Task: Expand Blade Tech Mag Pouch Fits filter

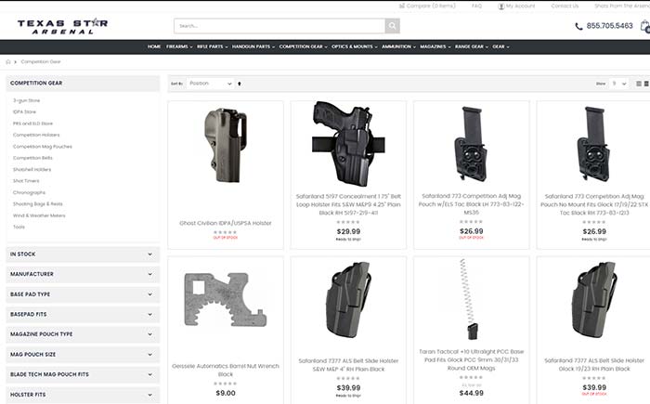Action: (x=83, y=374)
